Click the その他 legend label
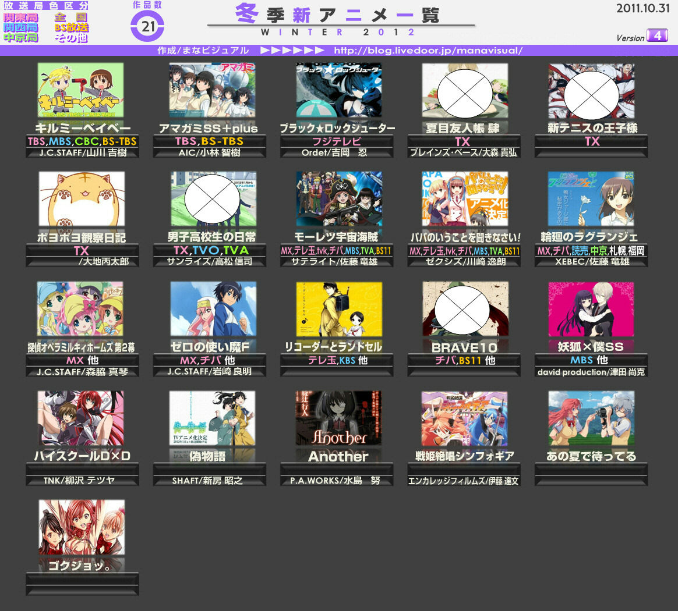Screen dimensions: 678x611 [x=71, y=38]
